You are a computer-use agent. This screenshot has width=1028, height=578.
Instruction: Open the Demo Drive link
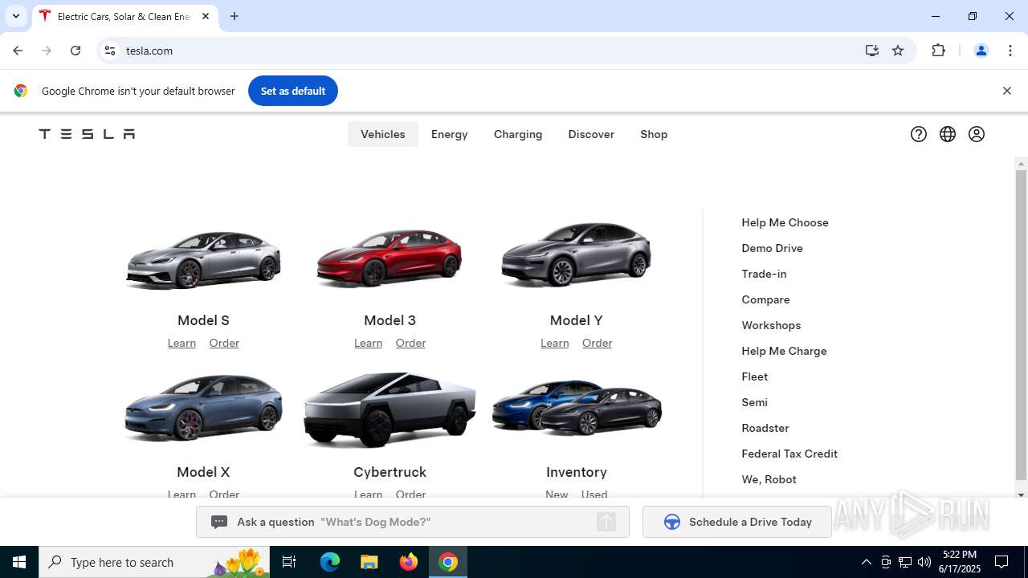coord(772,248)
